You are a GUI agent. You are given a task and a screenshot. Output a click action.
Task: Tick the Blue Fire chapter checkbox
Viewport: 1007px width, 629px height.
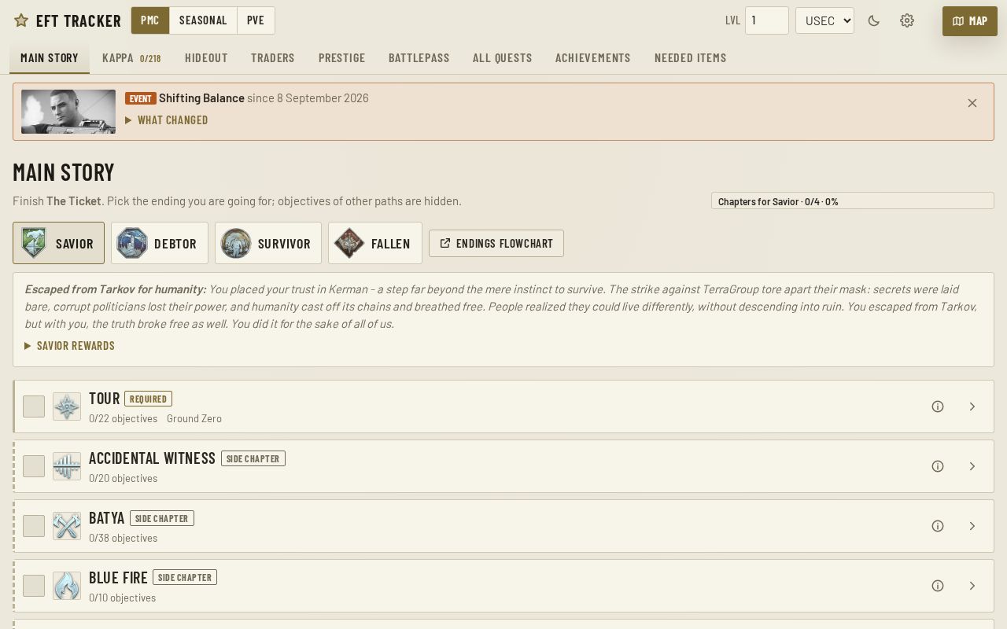[x=34, y=586]
